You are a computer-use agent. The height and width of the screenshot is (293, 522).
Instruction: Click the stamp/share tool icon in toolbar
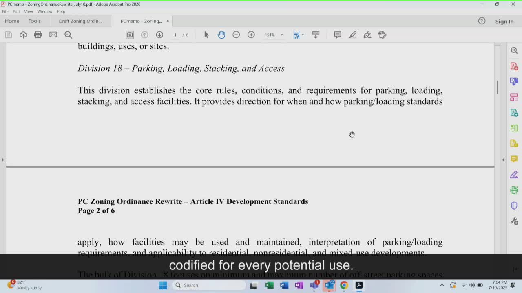(x=383, y=35)
